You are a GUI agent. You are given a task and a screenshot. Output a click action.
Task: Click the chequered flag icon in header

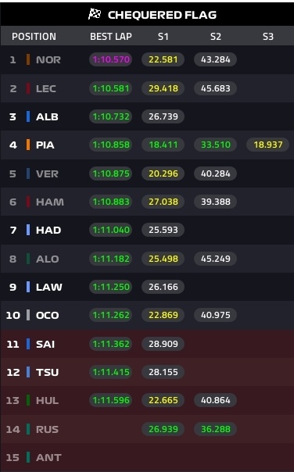pos(95,14)
